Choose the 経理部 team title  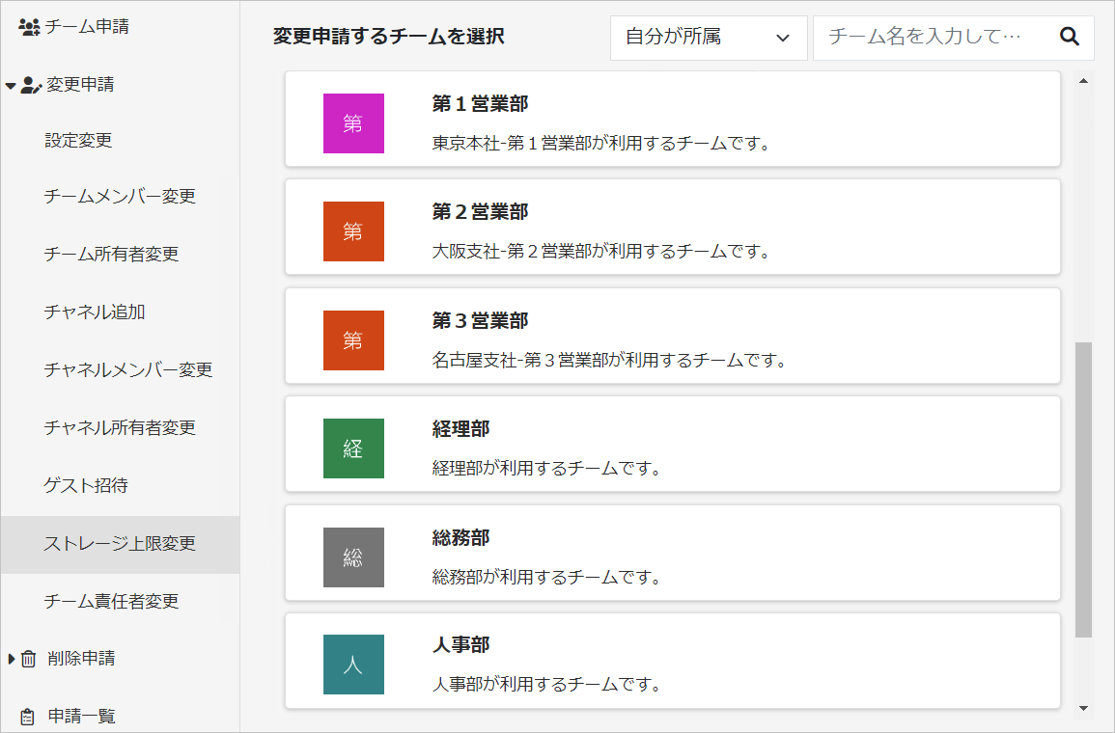tap(460, 429)
